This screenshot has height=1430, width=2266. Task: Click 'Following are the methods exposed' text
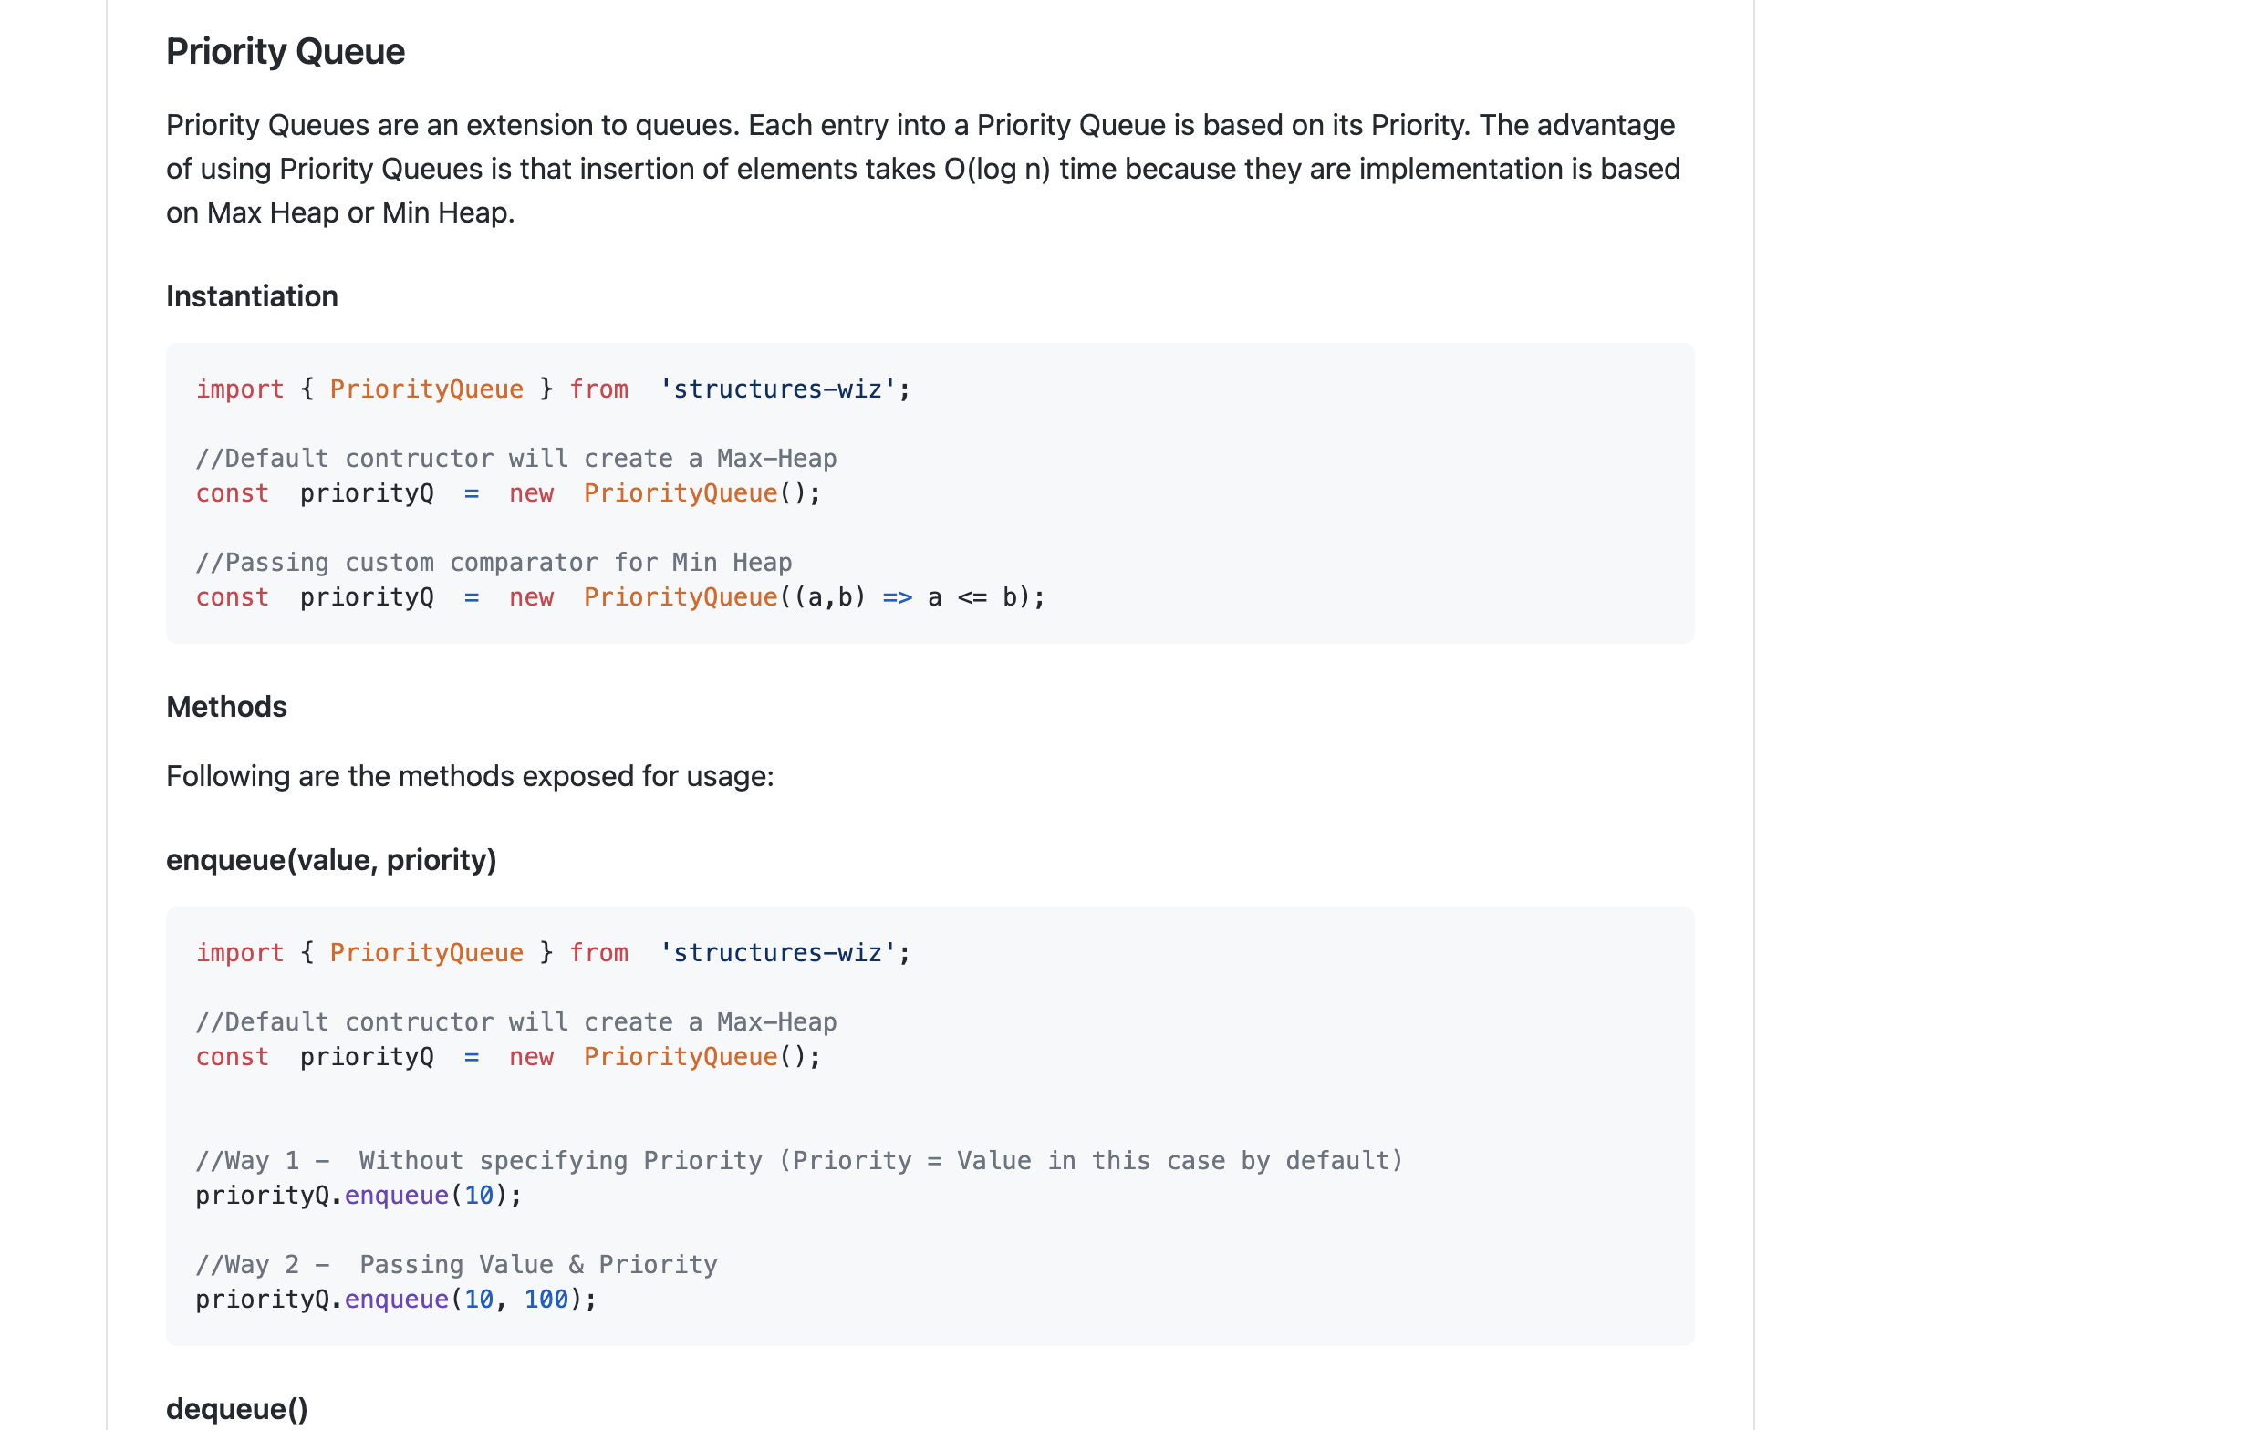pyautogui.click(x=470, y=776)
